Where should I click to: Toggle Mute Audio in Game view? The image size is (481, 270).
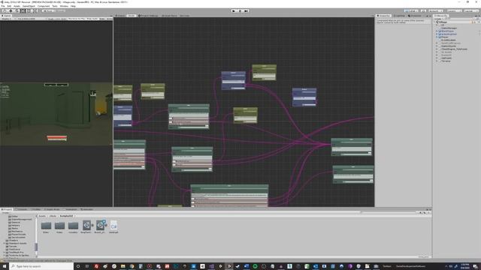[92, 19]
